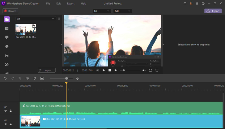Hide track 01 using eye icon

pyautogui.click(x=6, y=124)
